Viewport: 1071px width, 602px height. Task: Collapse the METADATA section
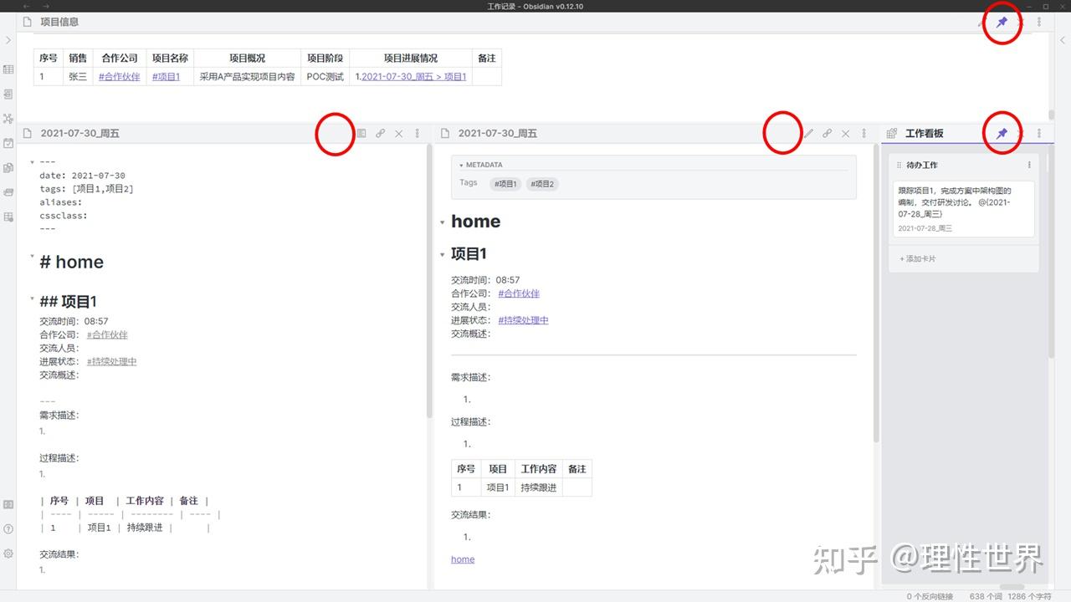(461, 165)
